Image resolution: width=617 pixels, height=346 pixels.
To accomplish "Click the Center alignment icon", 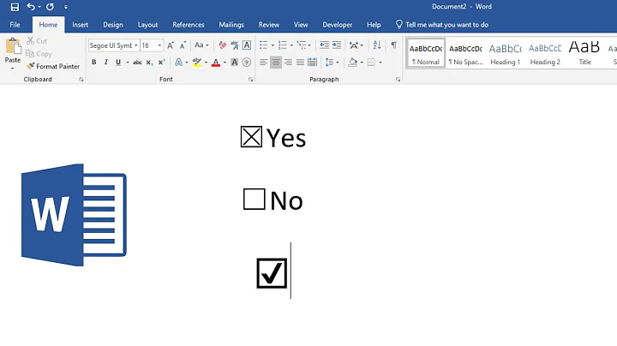I will (275, 63).
